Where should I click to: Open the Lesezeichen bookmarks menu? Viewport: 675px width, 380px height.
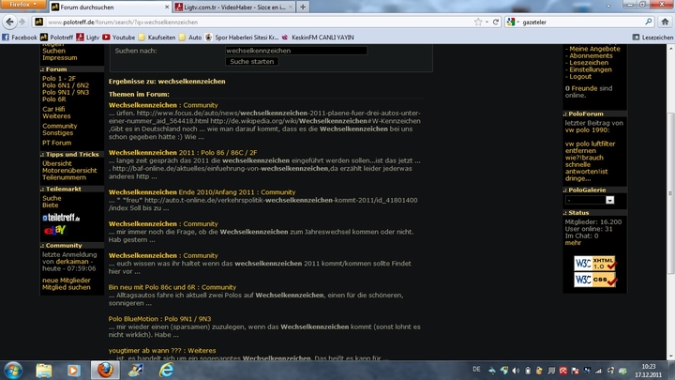point(652,38)
